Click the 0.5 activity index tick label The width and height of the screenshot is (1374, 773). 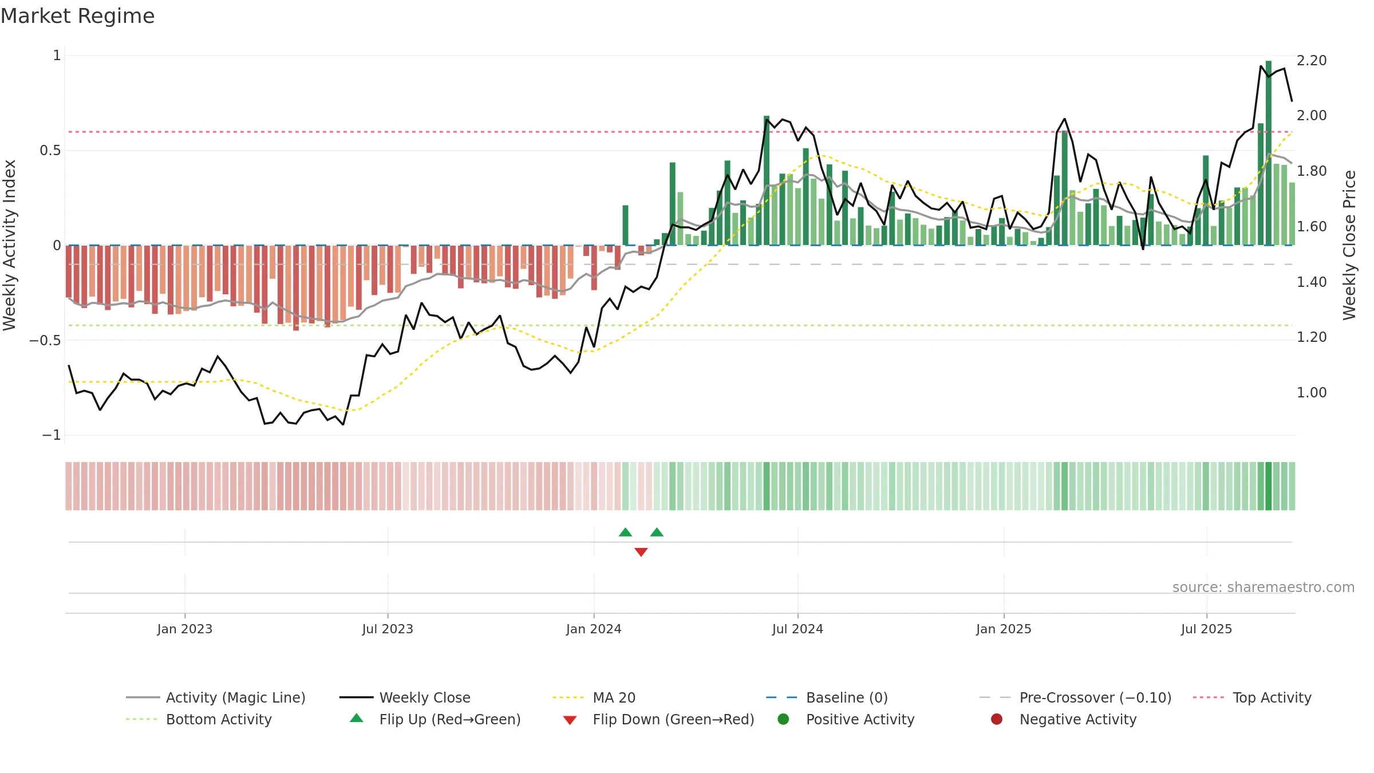point(50,151)
